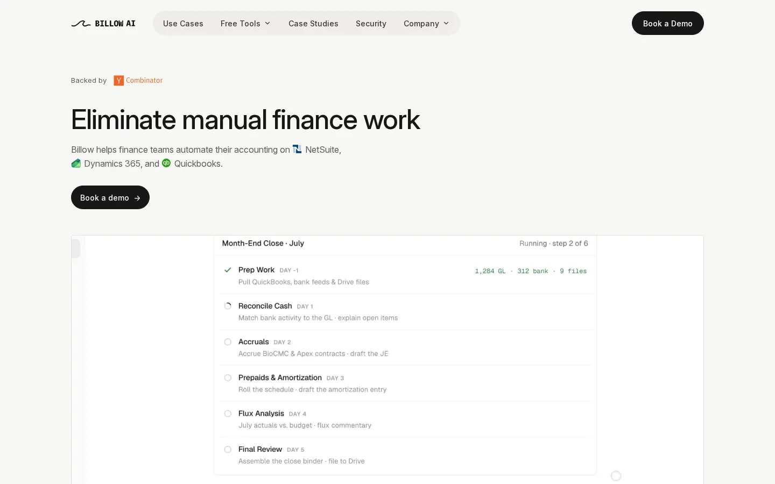Click the spinner icon beside Reconcile Cash
Viewport: 775px width, 484px height.
point(228,306)
